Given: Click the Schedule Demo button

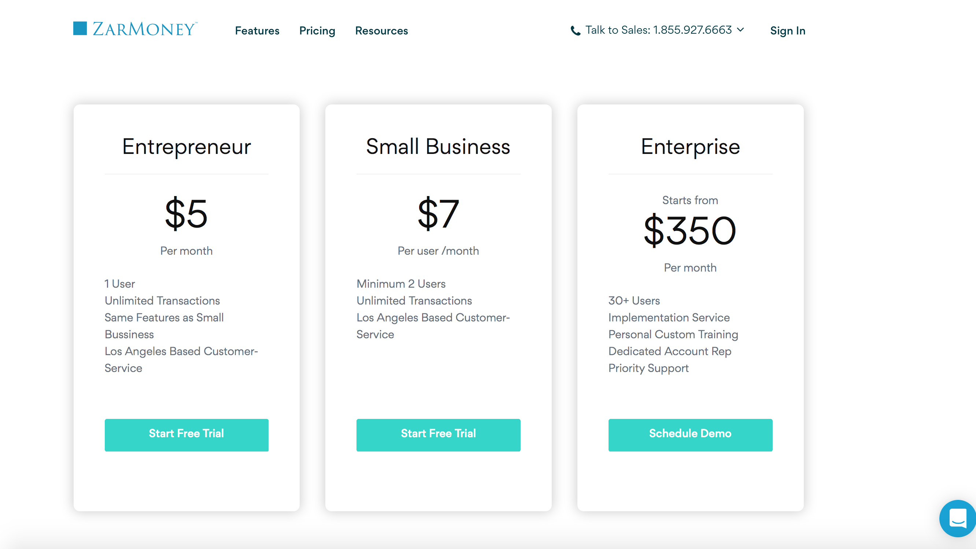Looking at the screenshot, I should click(690, 434).
